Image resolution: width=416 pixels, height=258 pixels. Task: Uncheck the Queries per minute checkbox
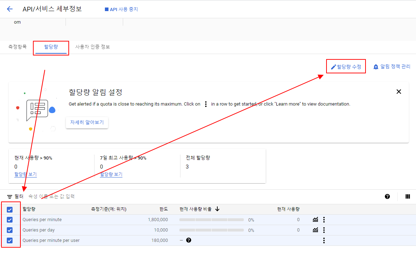pos(10,220)
